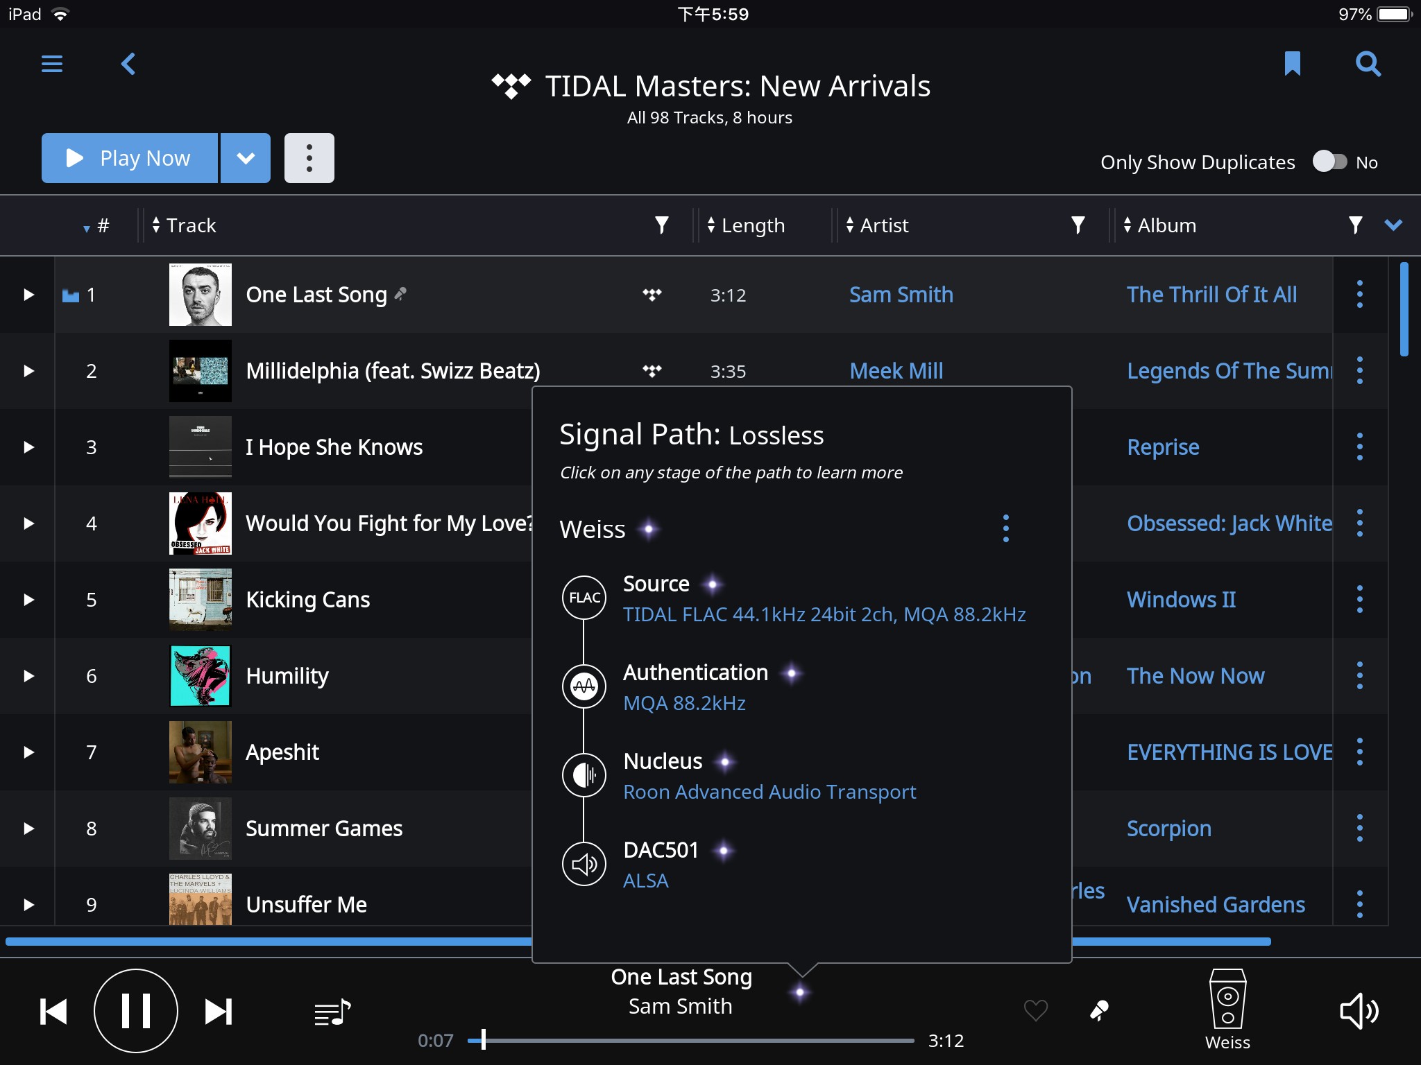Click signal path star in the player bar

coord(800,993)
